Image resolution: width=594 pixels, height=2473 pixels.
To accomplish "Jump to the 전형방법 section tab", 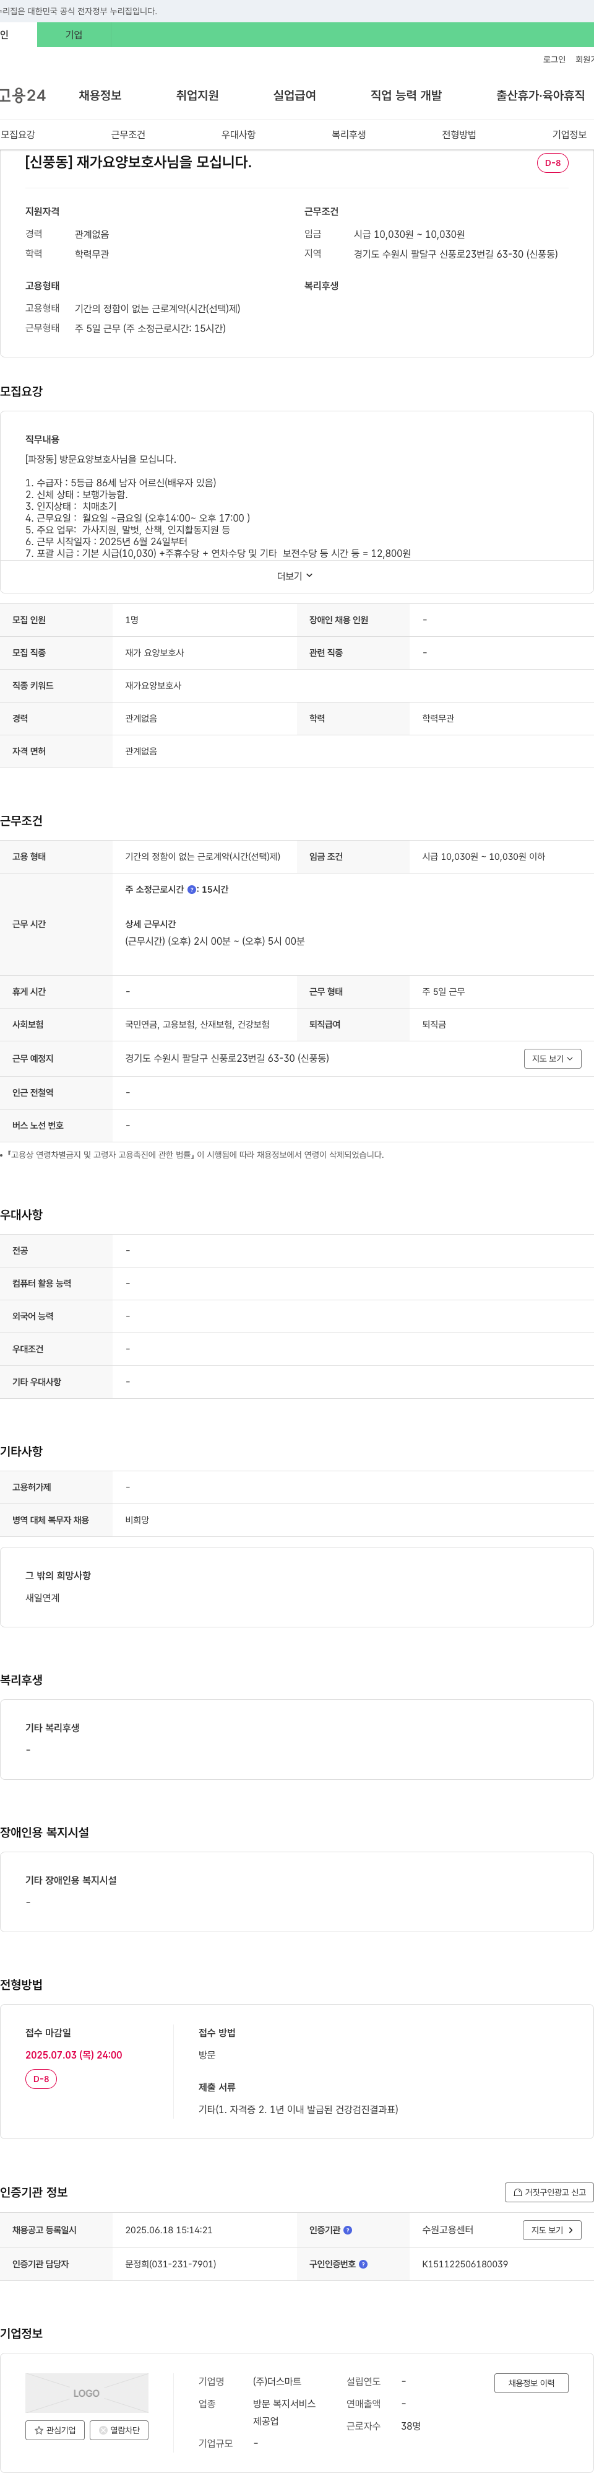I will 458,134.
